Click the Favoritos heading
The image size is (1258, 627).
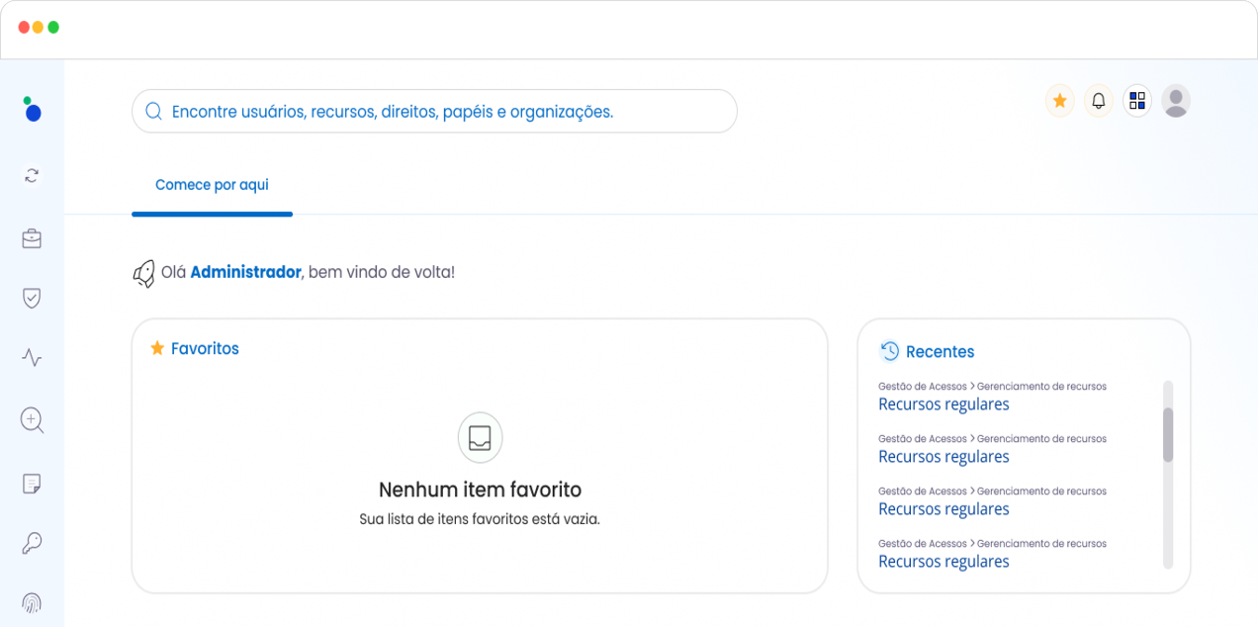(x=205, y=348)
